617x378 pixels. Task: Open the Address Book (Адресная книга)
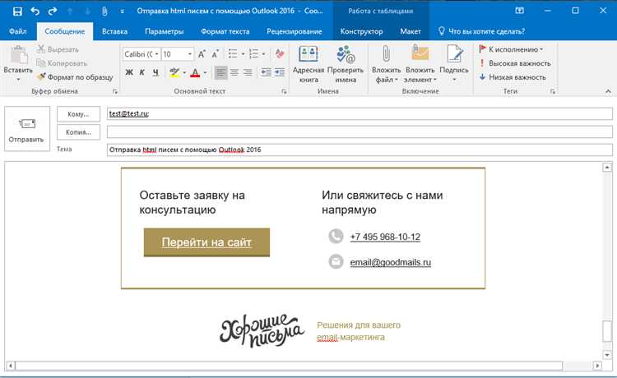pyautogui.click(x=308, y=64)
